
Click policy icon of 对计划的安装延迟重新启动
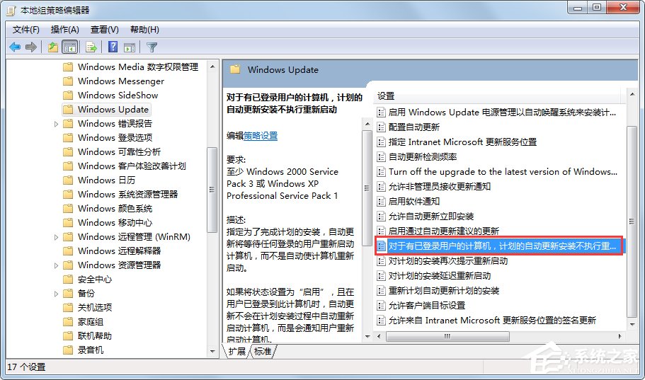(x=382, y=275)
